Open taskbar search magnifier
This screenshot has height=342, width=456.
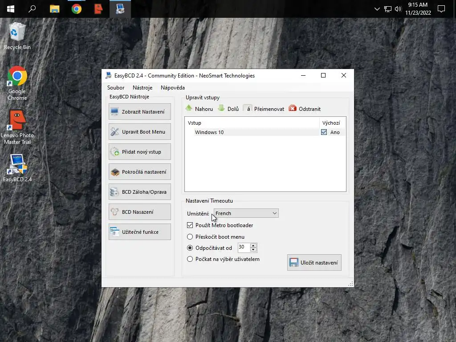32,9
